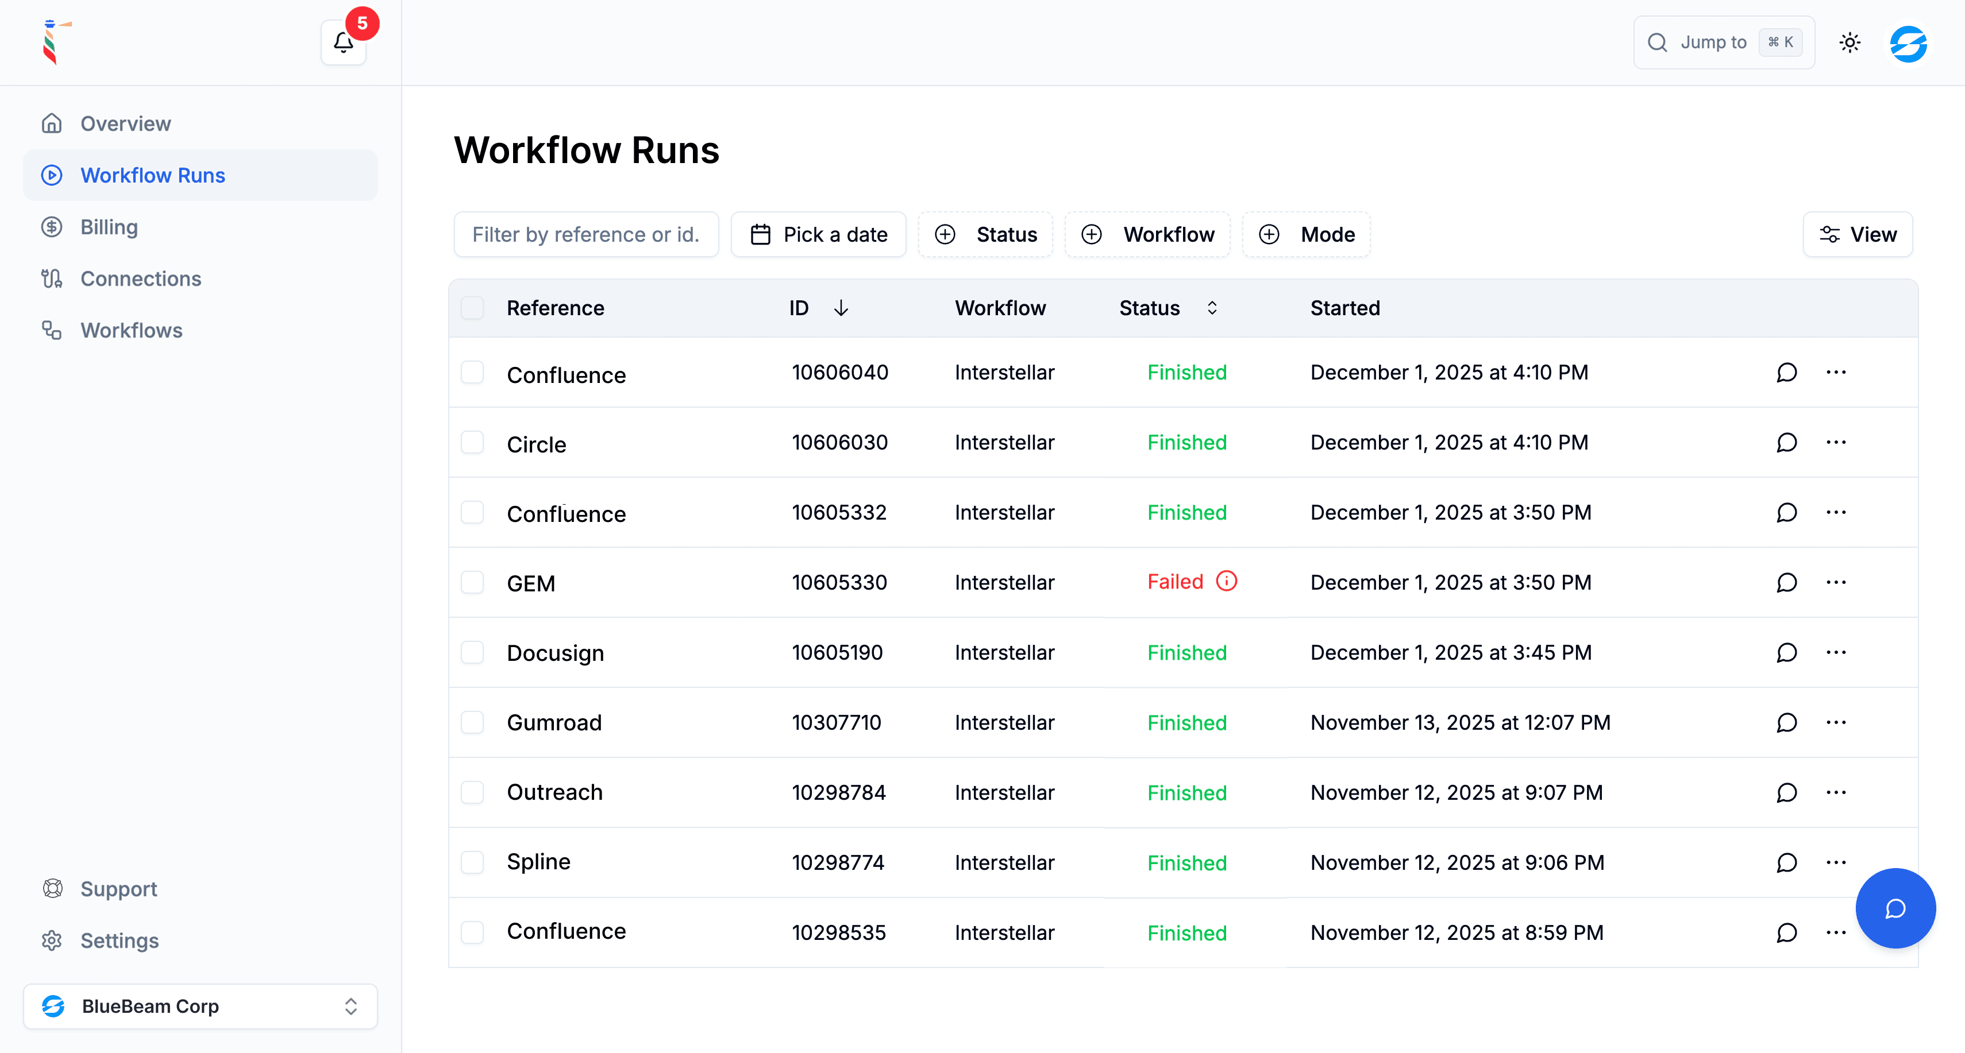Open the Connections section via its plug icon

[52, 278]
